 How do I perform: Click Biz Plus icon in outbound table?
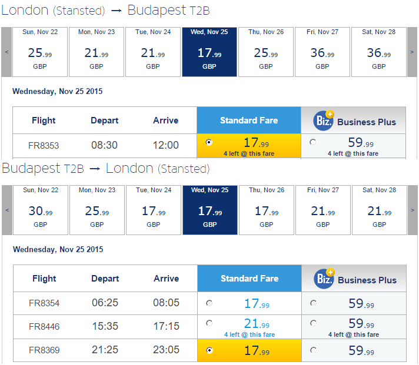click(x=324, y=120)
